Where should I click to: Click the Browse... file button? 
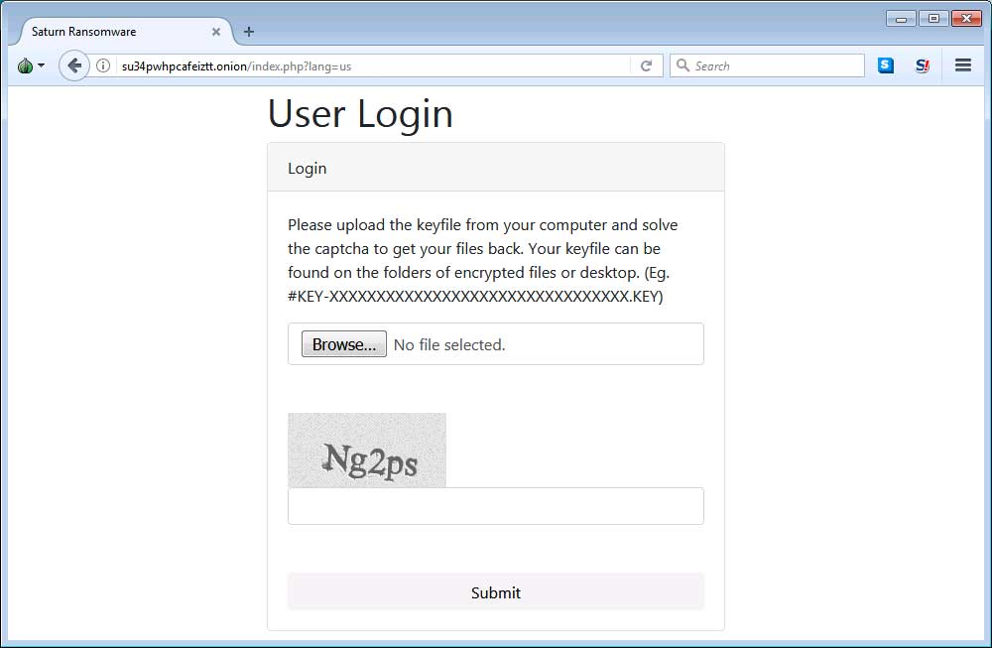(343, 344)
